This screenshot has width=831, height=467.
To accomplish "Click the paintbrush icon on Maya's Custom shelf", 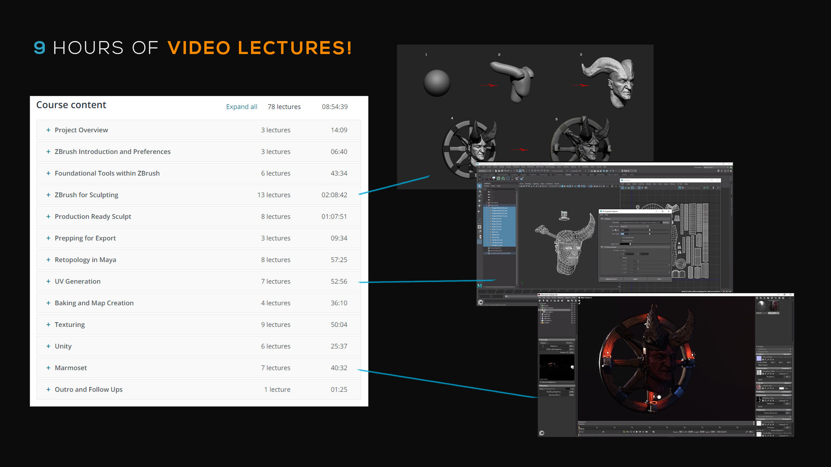I will [522, 179].
